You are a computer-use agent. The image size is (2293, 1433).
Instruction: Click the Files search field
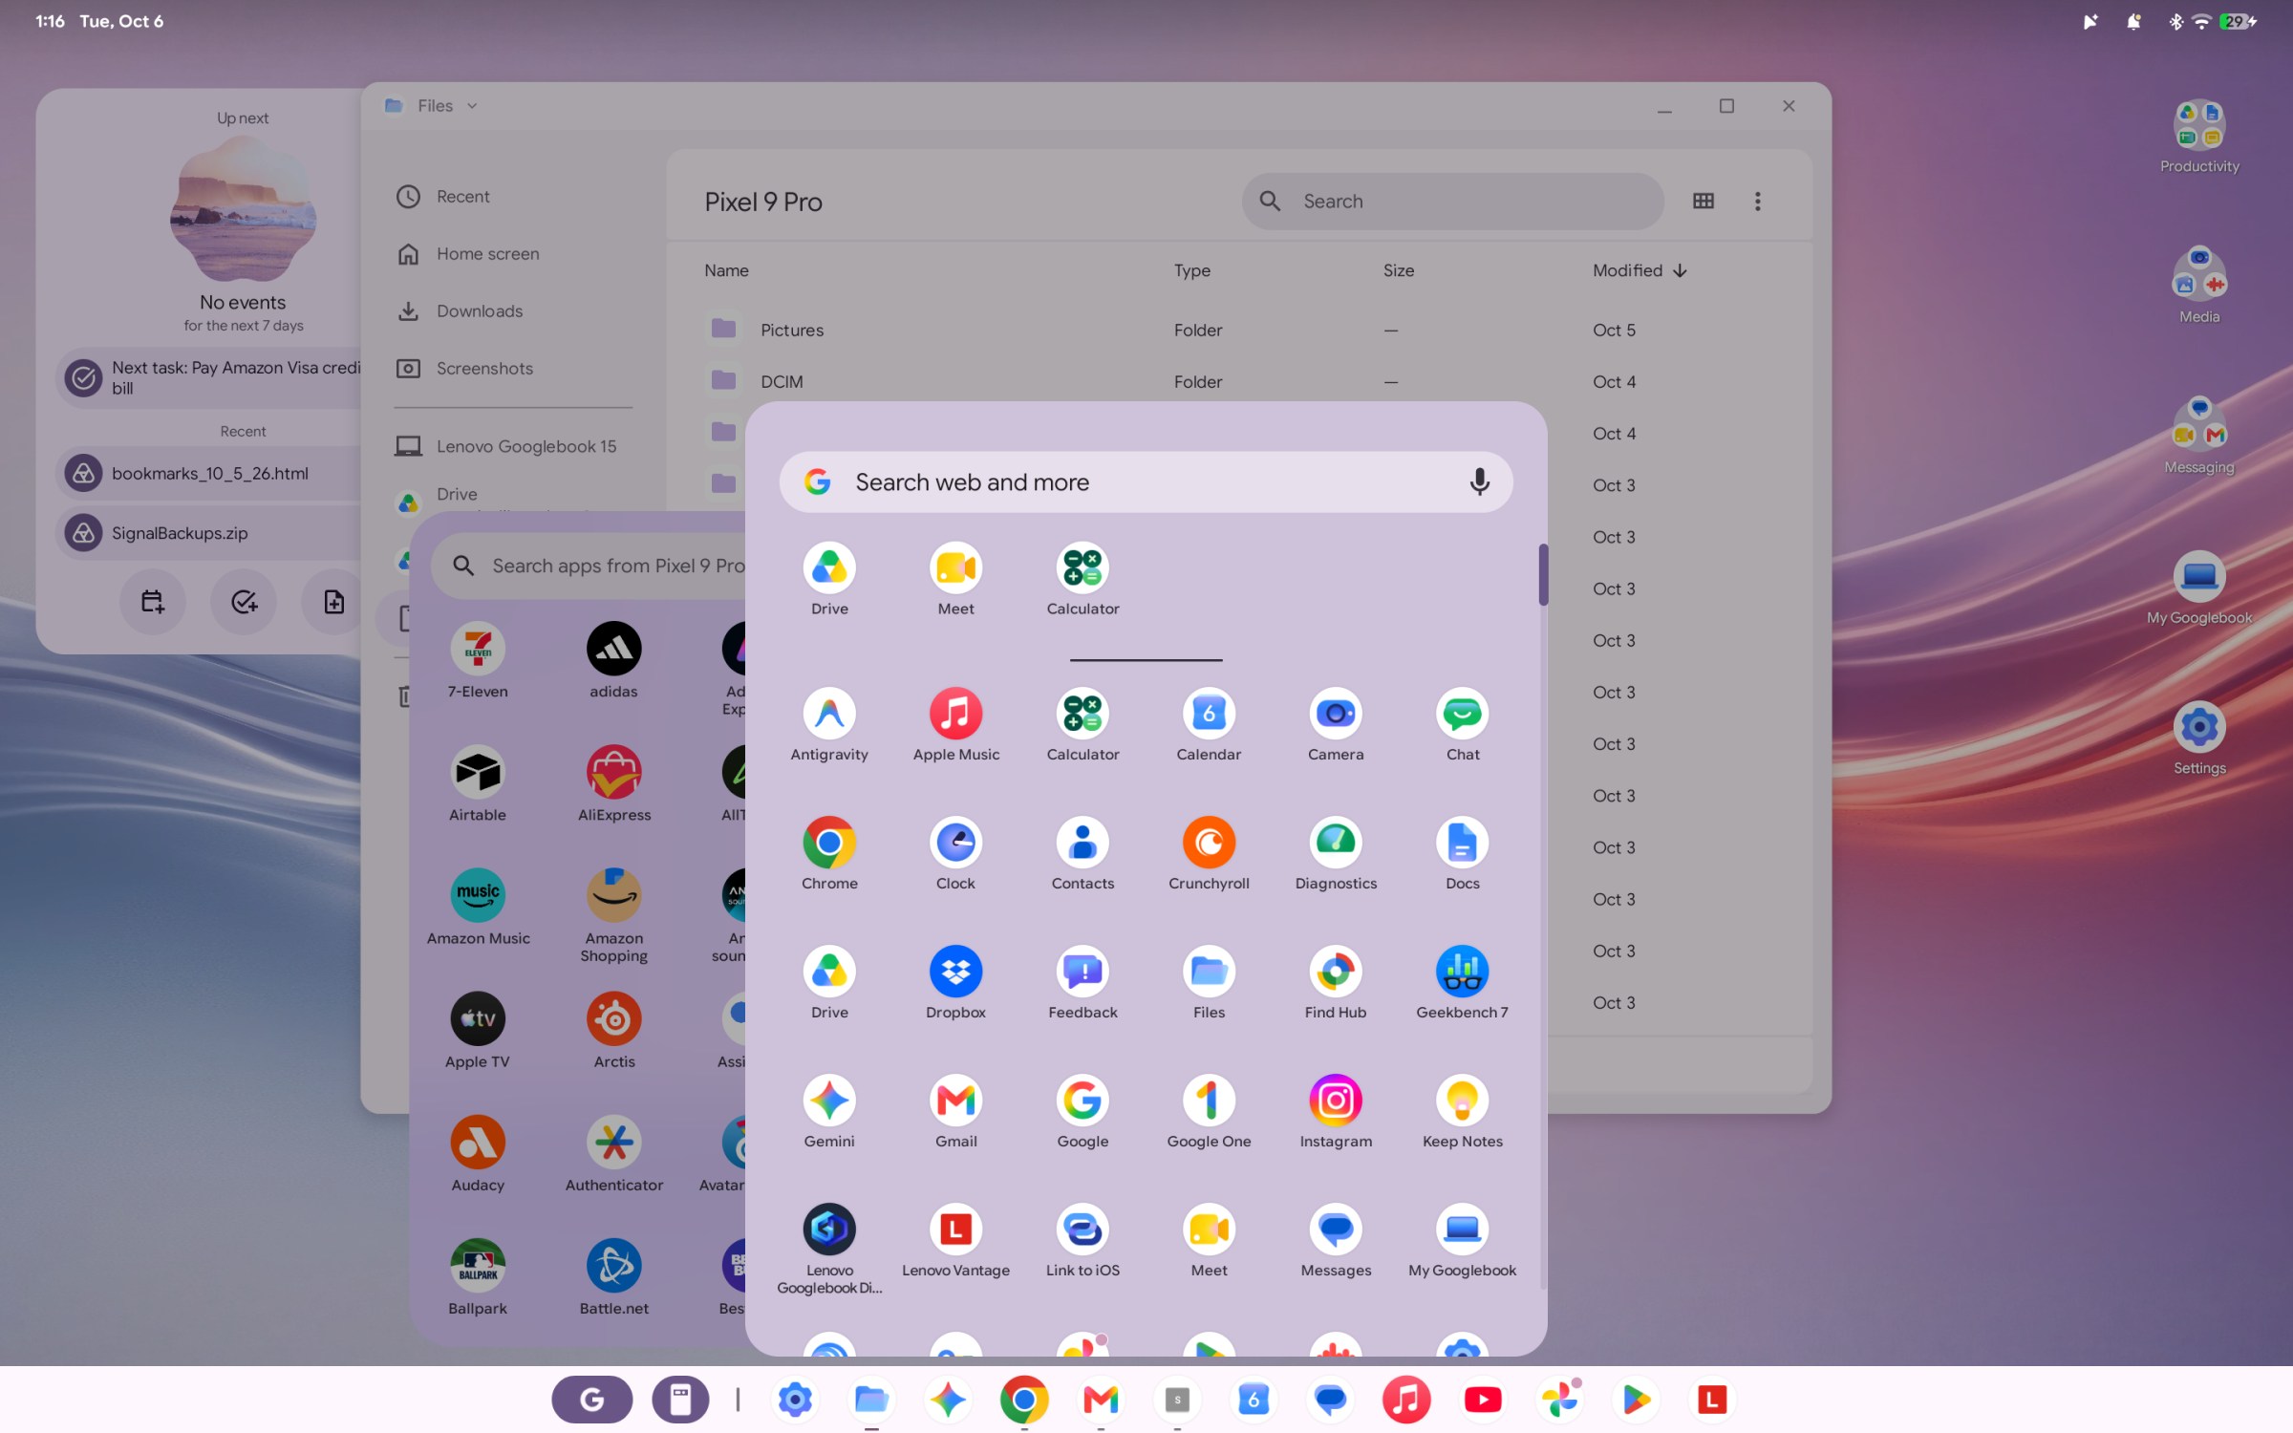1452,201
